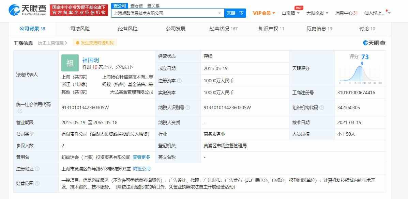Click the 工商信息 section heading
408x199 pixels.
[23, 43]
